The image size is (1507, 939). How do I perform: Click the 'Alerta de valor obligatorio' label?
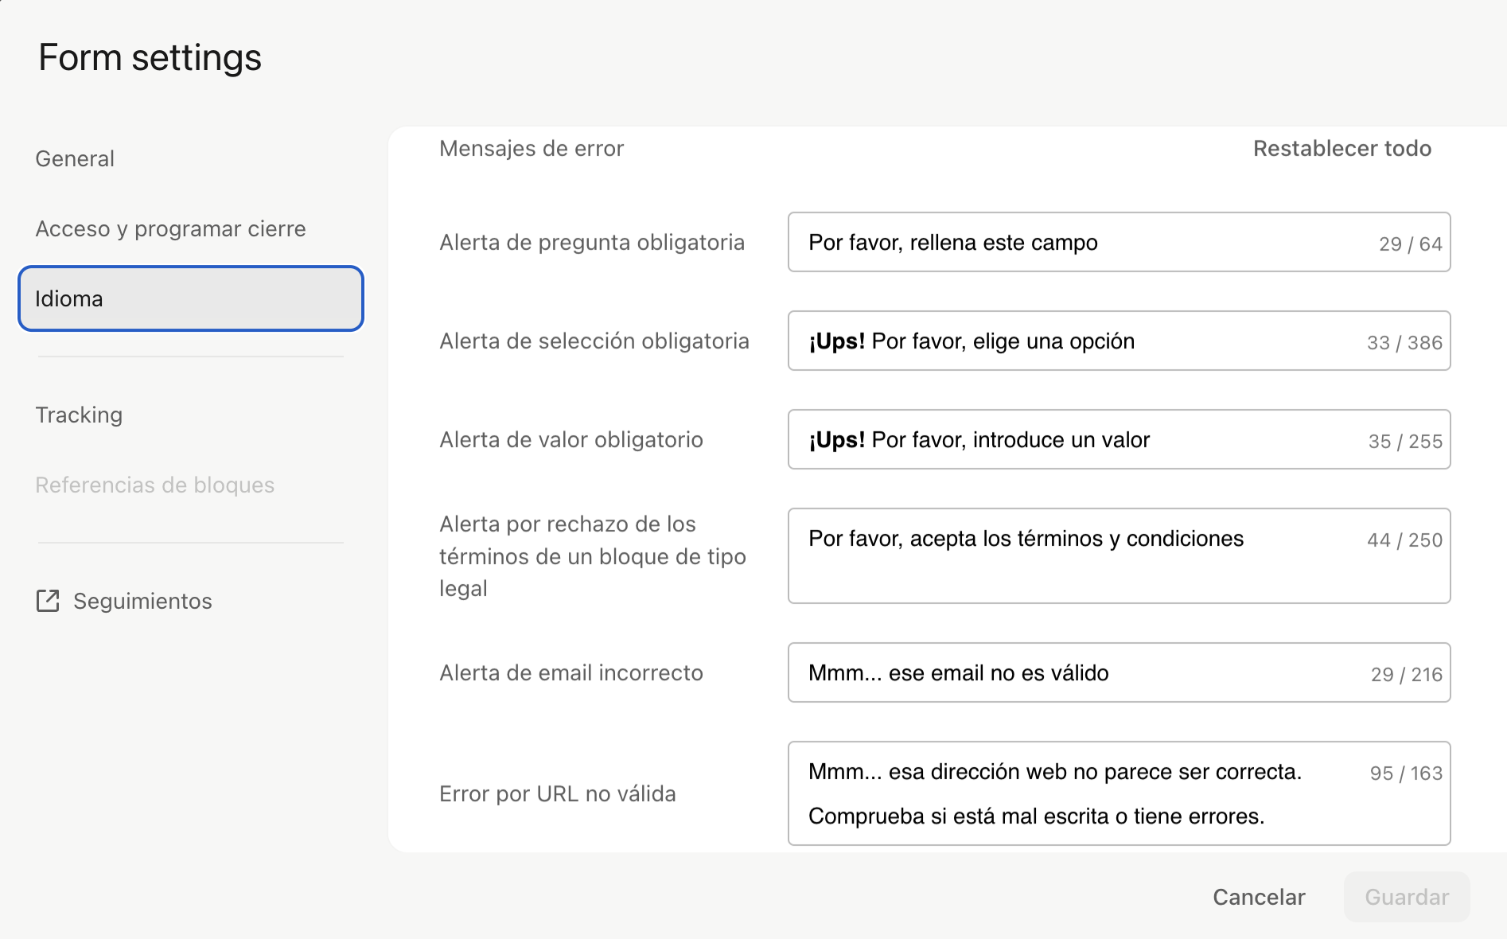tap(571, 440)
